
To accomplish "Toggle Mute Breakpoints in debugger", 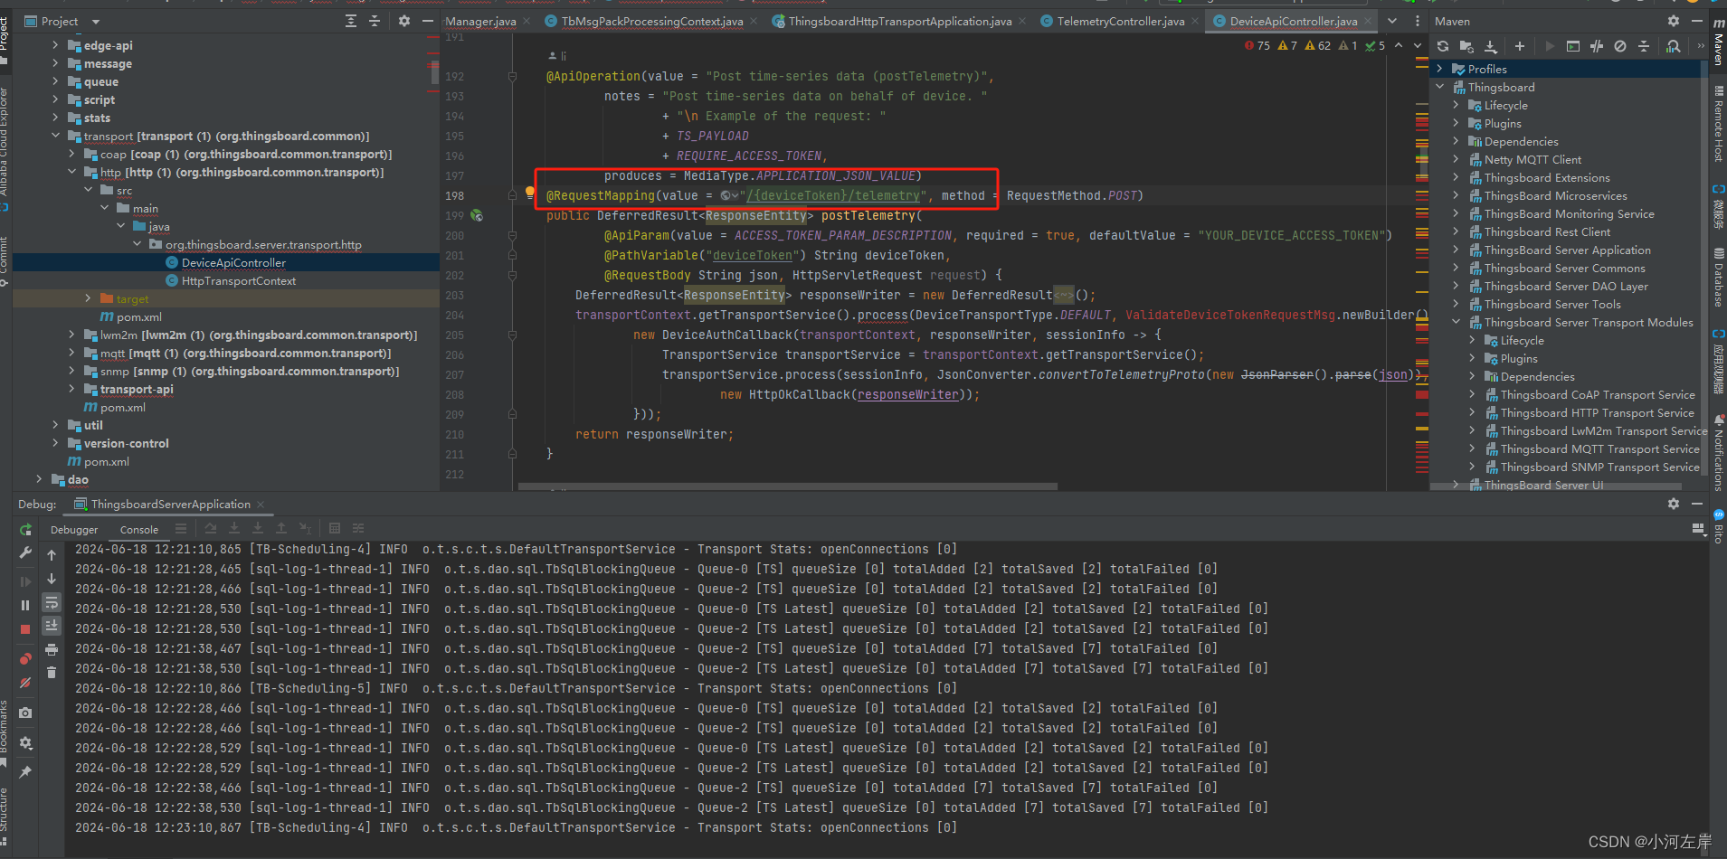I will (25, 683).
